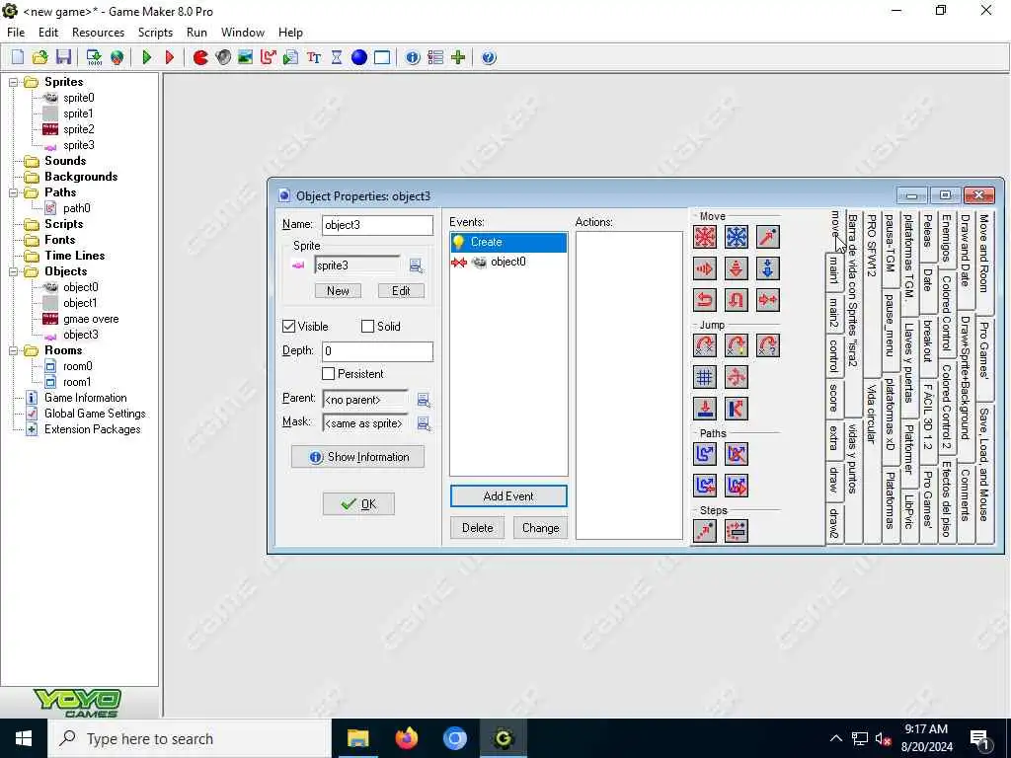The image size is (1011, 758).
Task: Create a room from the toolbar
Action: 382,57
